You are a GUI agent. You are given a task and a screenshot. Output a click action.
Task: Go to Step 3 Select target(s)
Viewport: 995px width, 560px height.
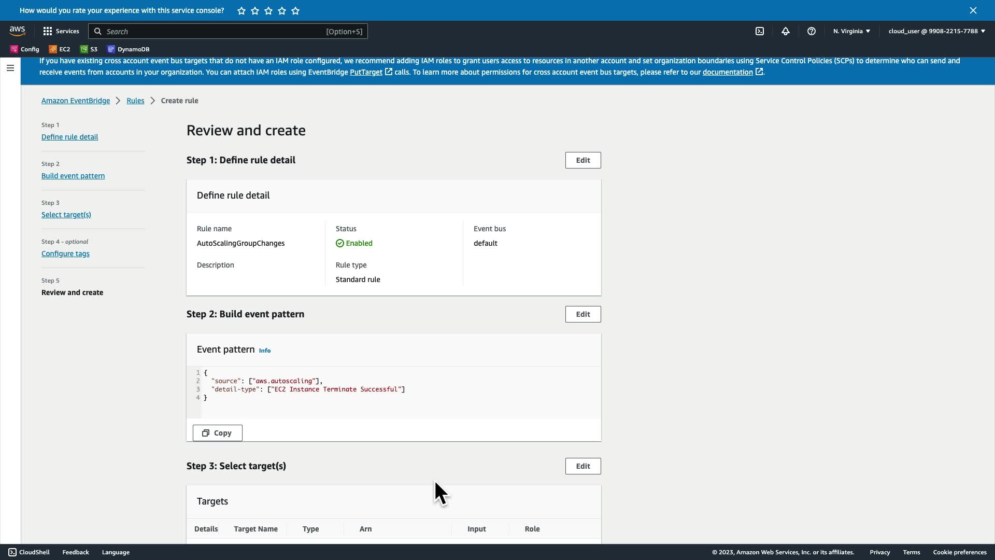[x=66, y=215]
